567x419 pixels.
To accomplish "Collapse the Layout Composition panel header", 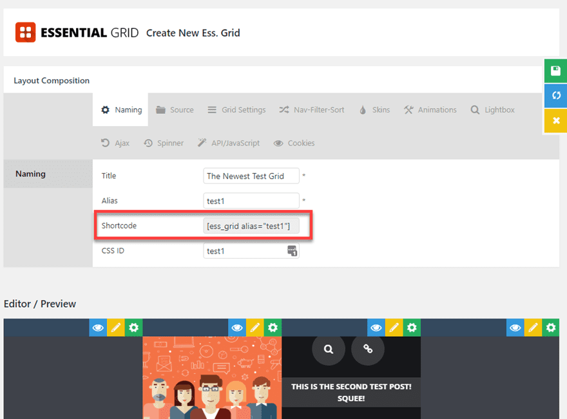I will pyautogui.click(x=53, y=80).
